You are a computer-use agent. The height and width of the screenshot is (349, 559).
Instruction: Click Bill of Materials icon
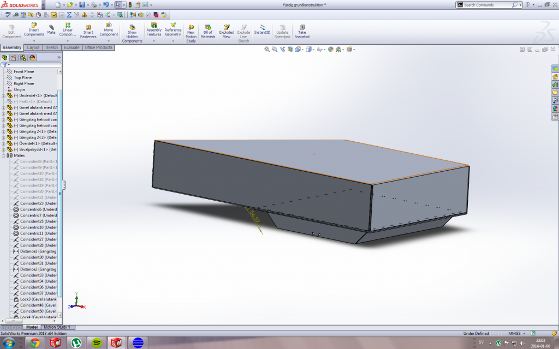coord(207,30)
